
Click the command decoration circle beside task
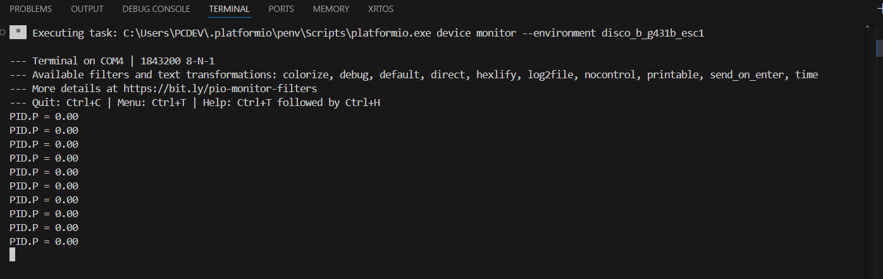pyautogui.click(x=4, y=33)
